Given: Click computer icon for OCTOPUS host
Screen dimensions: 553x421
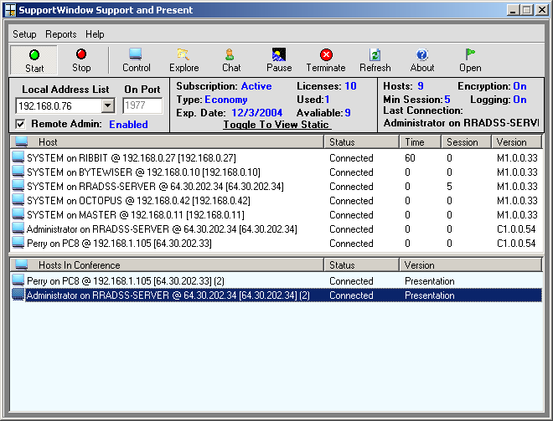Looking at the screenshot, I should point(18,200).
